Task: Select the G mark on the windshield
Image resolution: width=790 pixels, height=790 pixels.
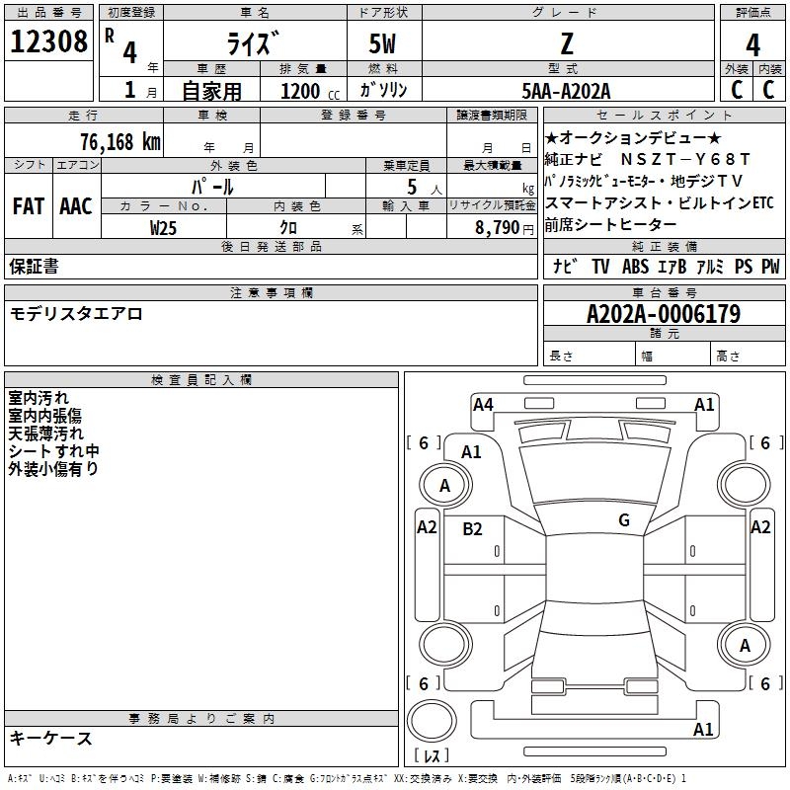Action: (624, 519)
